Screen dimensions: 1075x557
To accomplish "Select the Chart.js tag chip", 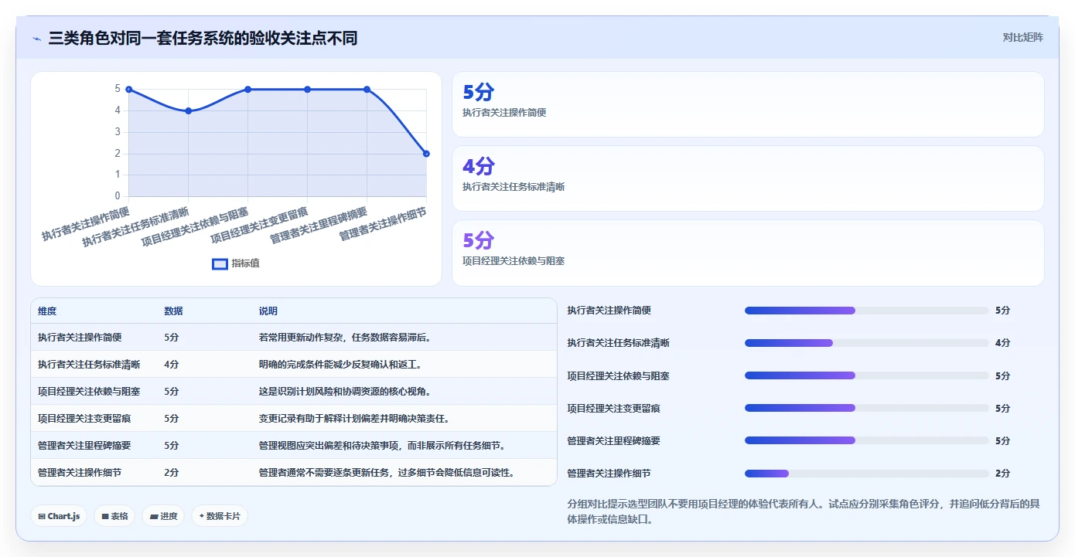I will click(59, 516).
